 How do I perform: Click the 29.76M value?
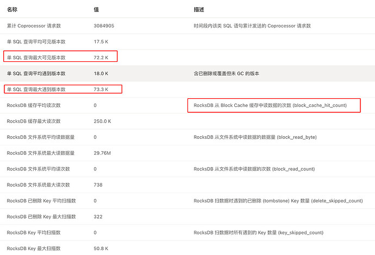[102, 153]
